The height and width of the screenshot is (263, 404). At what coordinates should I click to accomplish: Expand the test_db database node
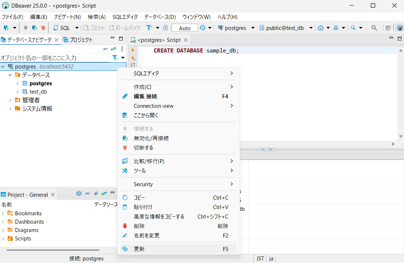[x=17, y=92]
